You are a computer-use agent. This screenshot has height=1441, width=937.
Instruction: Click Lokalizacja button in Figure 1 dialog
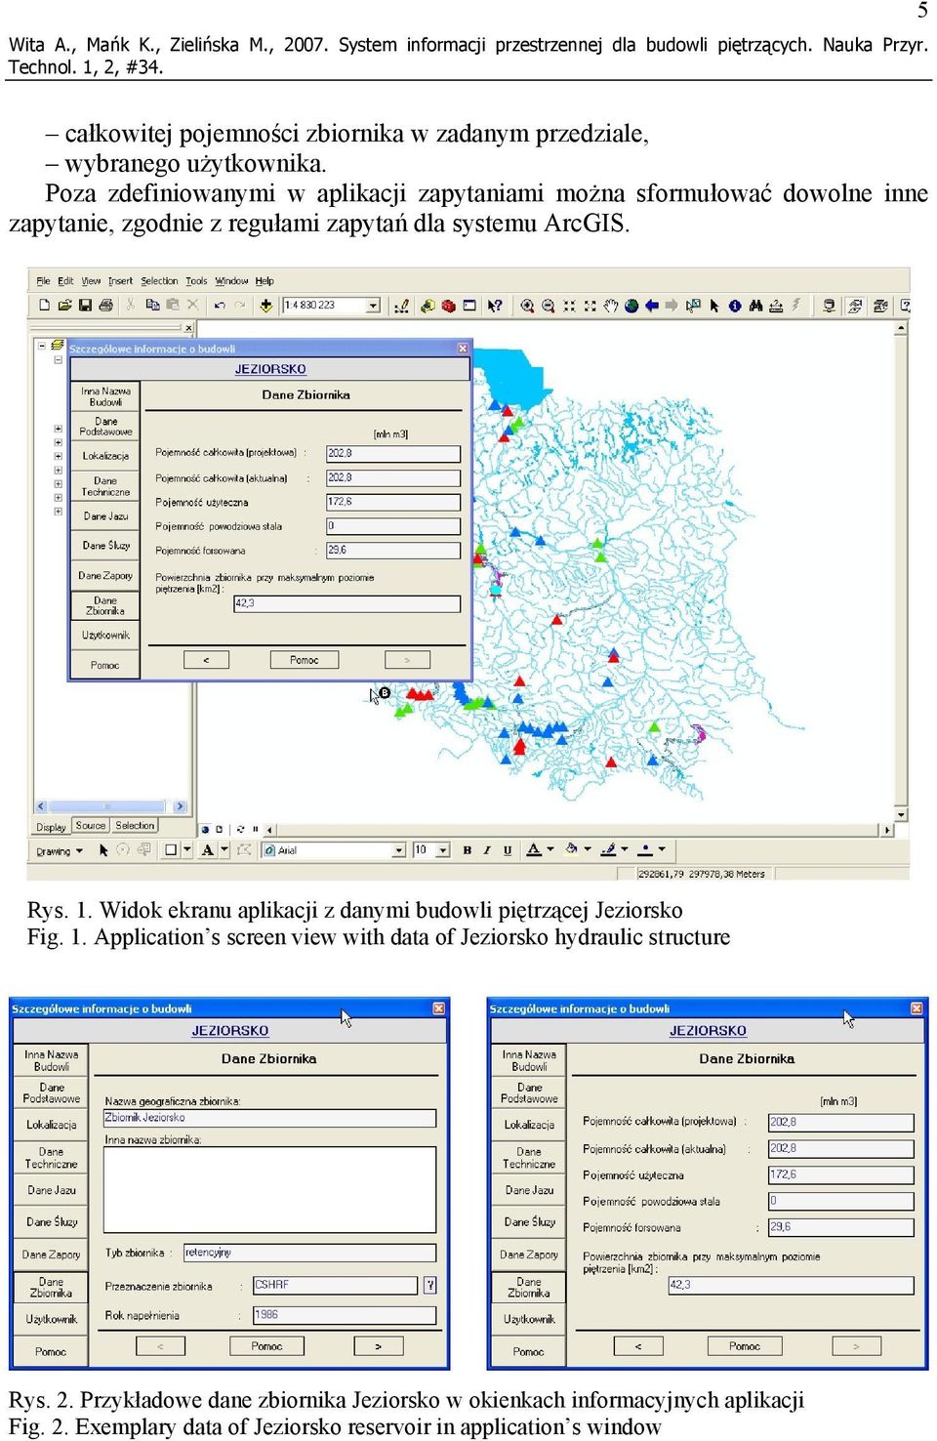point(105,456)
